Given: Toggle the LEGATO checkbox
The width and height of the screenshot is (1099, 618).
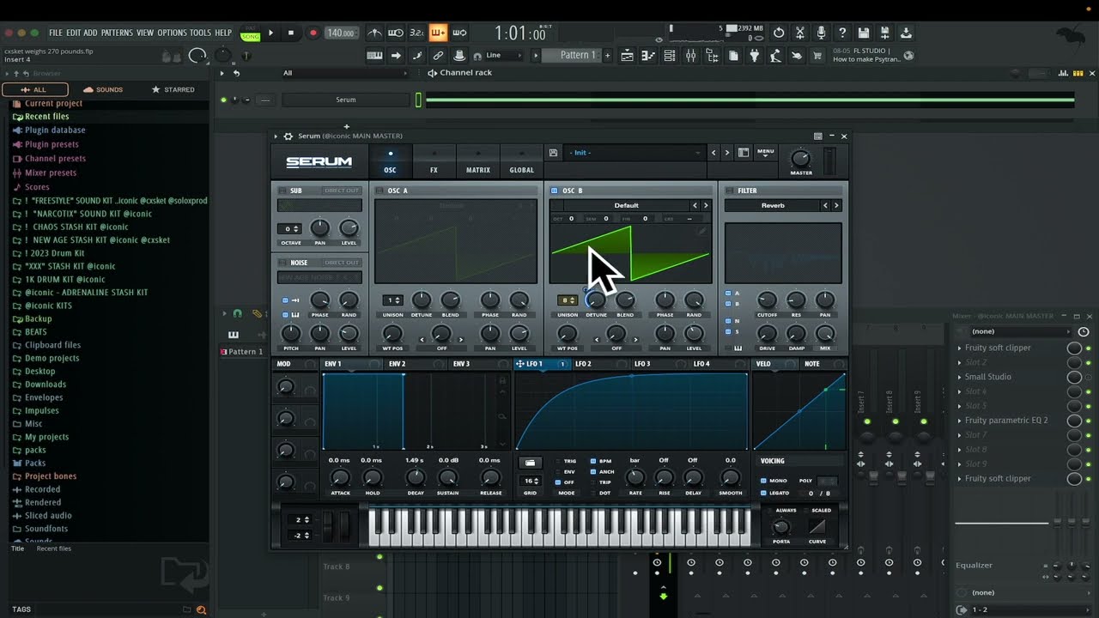Looking at the screenshot, I should coord(765,493).
